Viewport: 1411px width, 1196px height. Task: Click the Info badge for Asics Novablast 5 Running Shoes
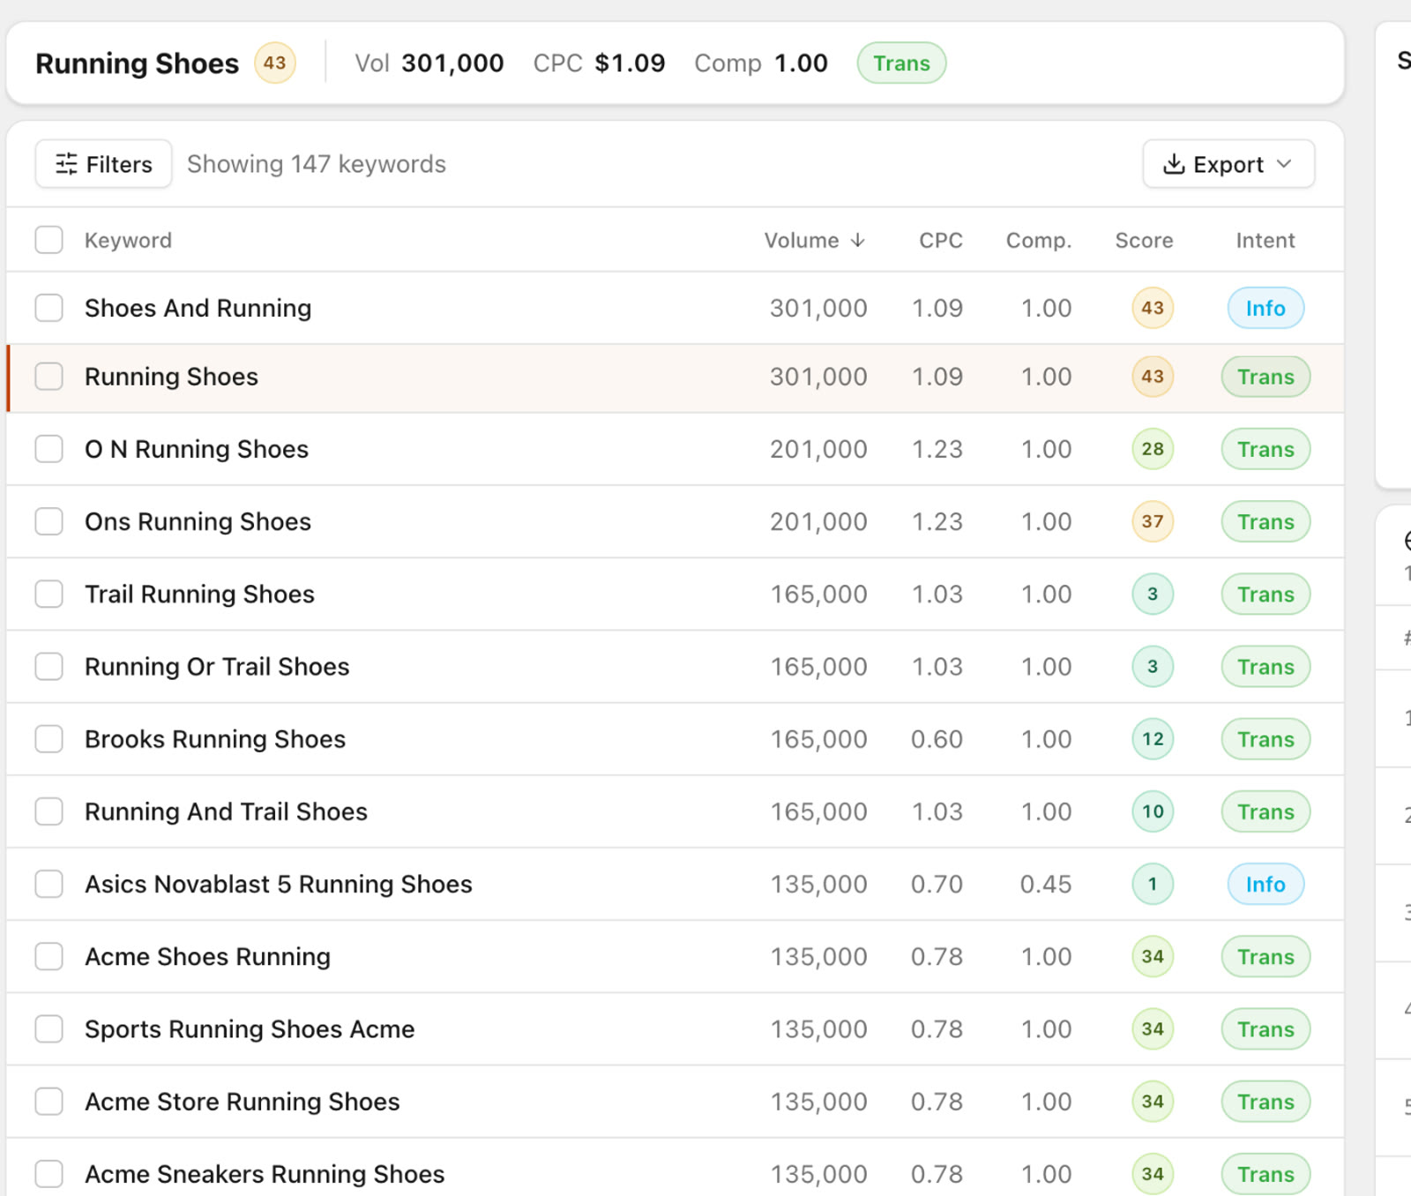[x=1265, y=884]
